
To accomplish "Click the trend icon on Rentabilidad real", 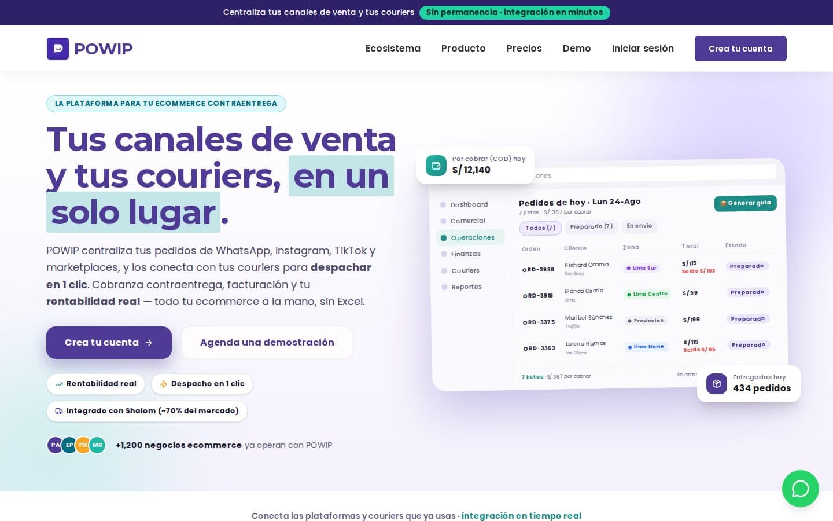I will 59,384.
